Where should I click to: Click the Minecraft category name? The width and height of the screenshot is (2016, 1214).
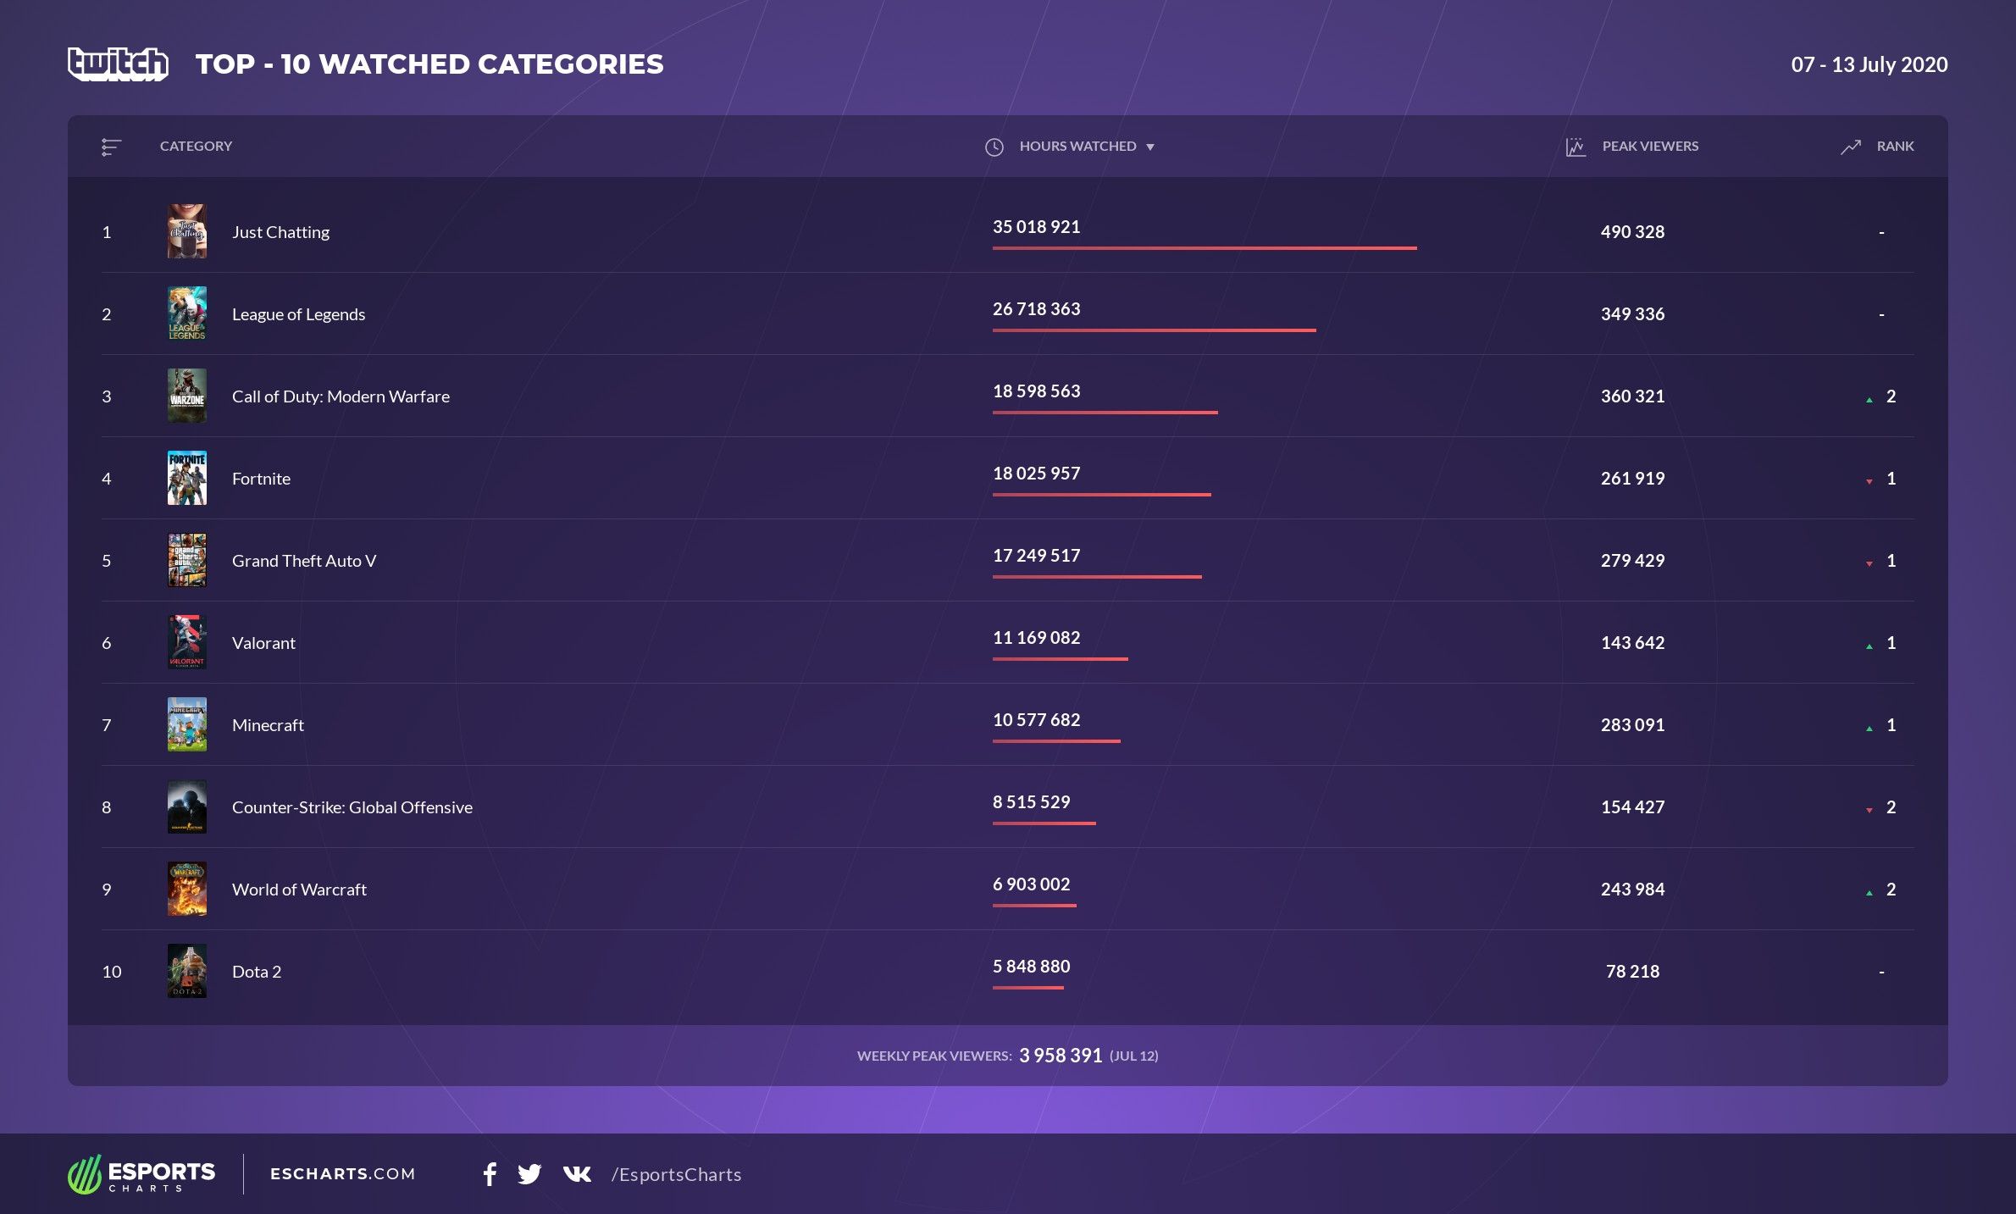pos(268,725)
